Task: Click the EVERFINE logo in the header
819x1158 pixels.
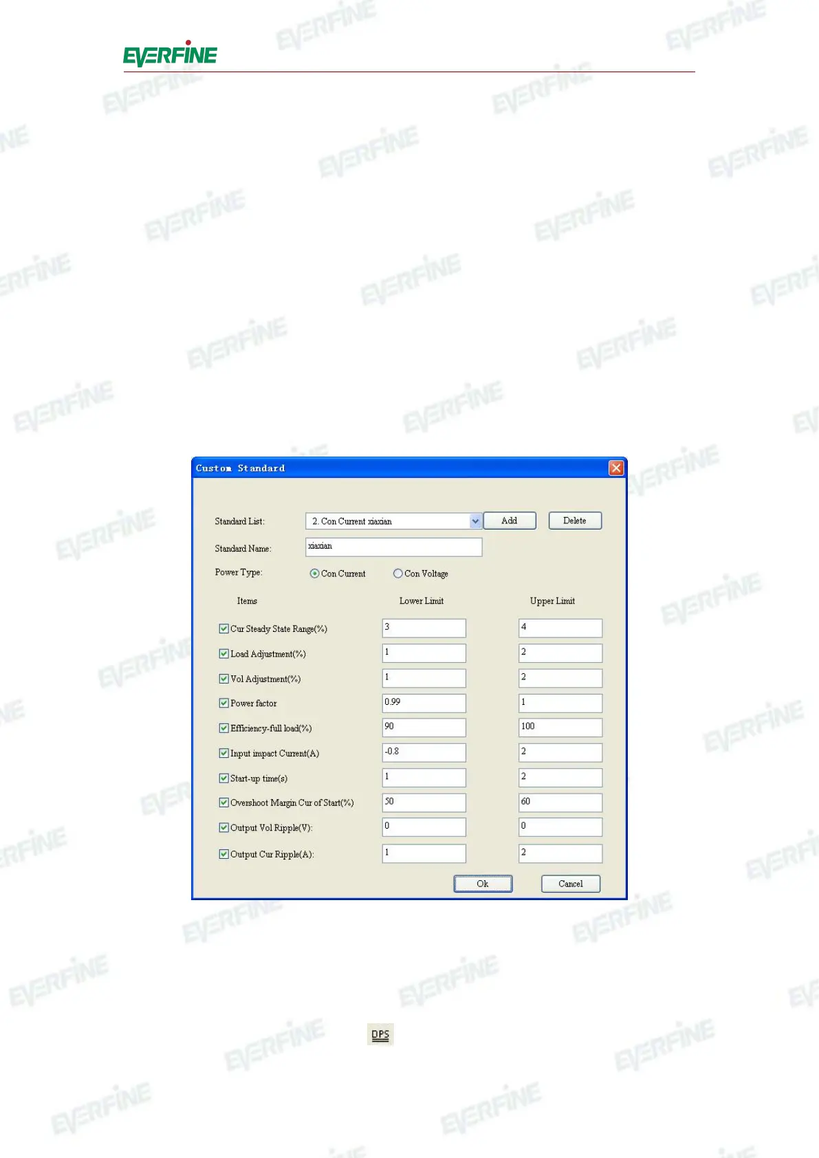Action: click(170, 54)
